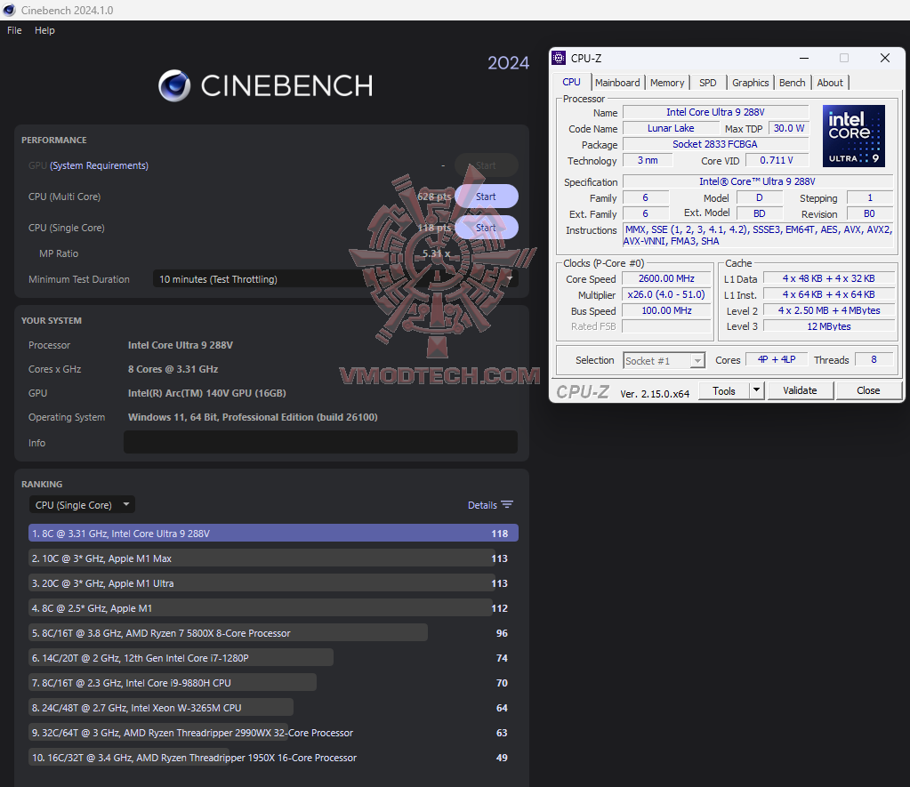Image resolution: width=910 pixels, height=787 pixels.
Task: Click the CPU-Z Name field value
Action: 715,112
